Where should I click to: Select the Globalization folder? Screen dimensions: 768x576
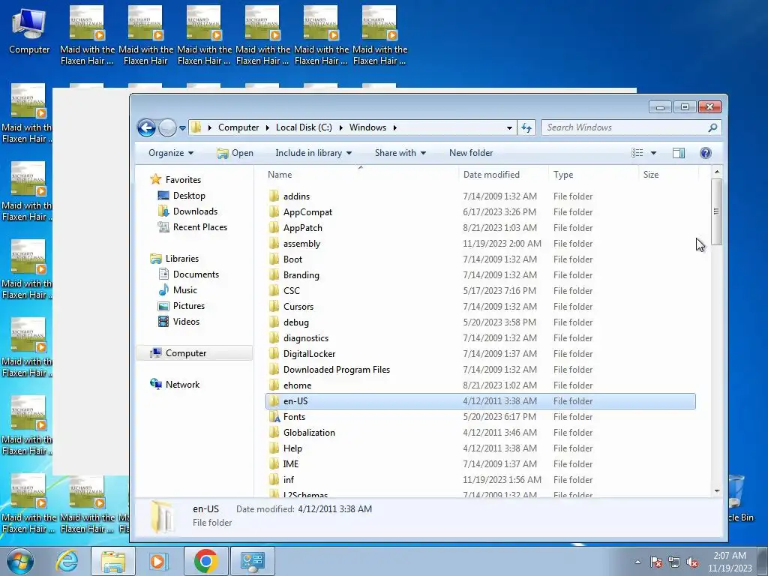tap(309, 433)
